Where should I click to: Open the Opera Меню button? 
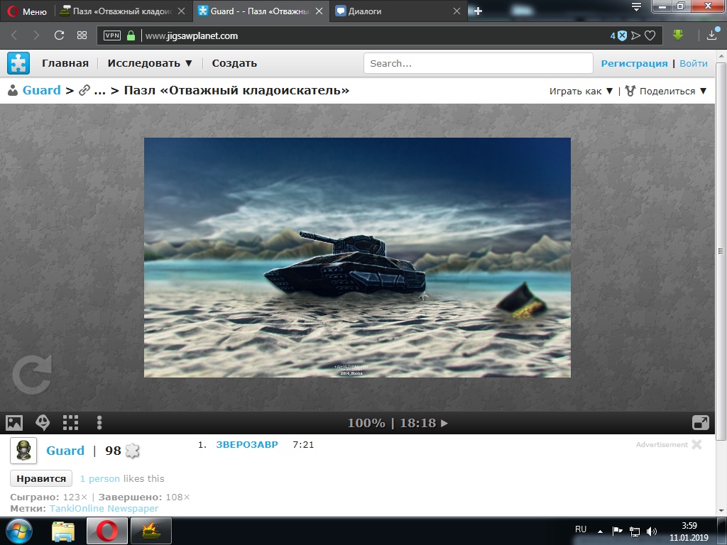click(27, 11)
